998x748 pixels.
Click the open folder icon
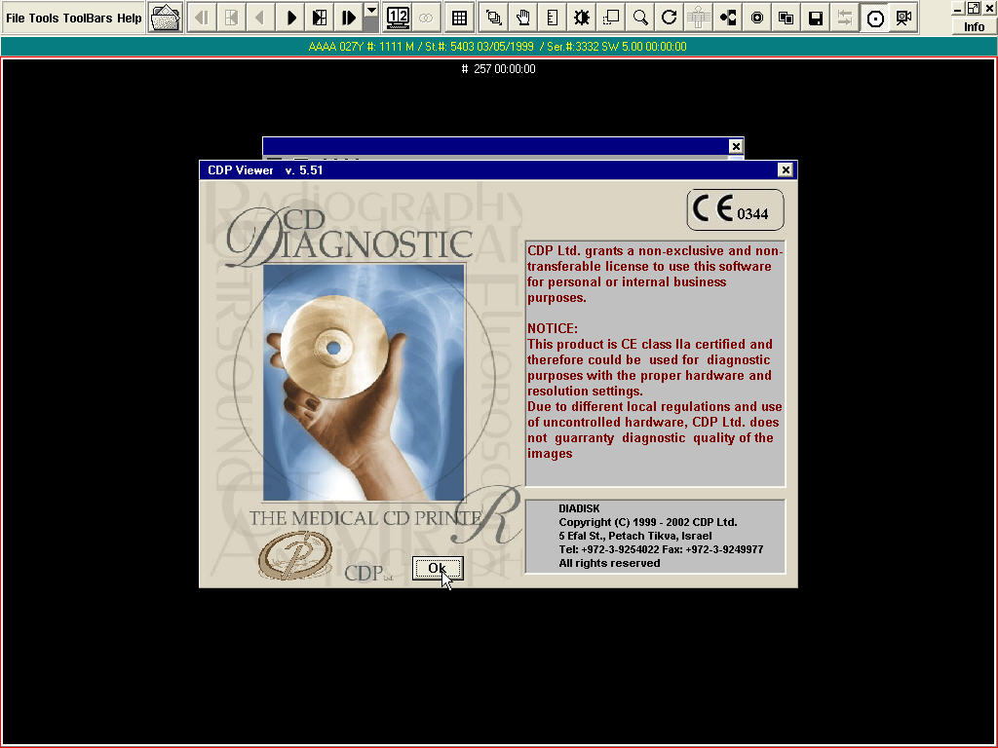point(166,18)
